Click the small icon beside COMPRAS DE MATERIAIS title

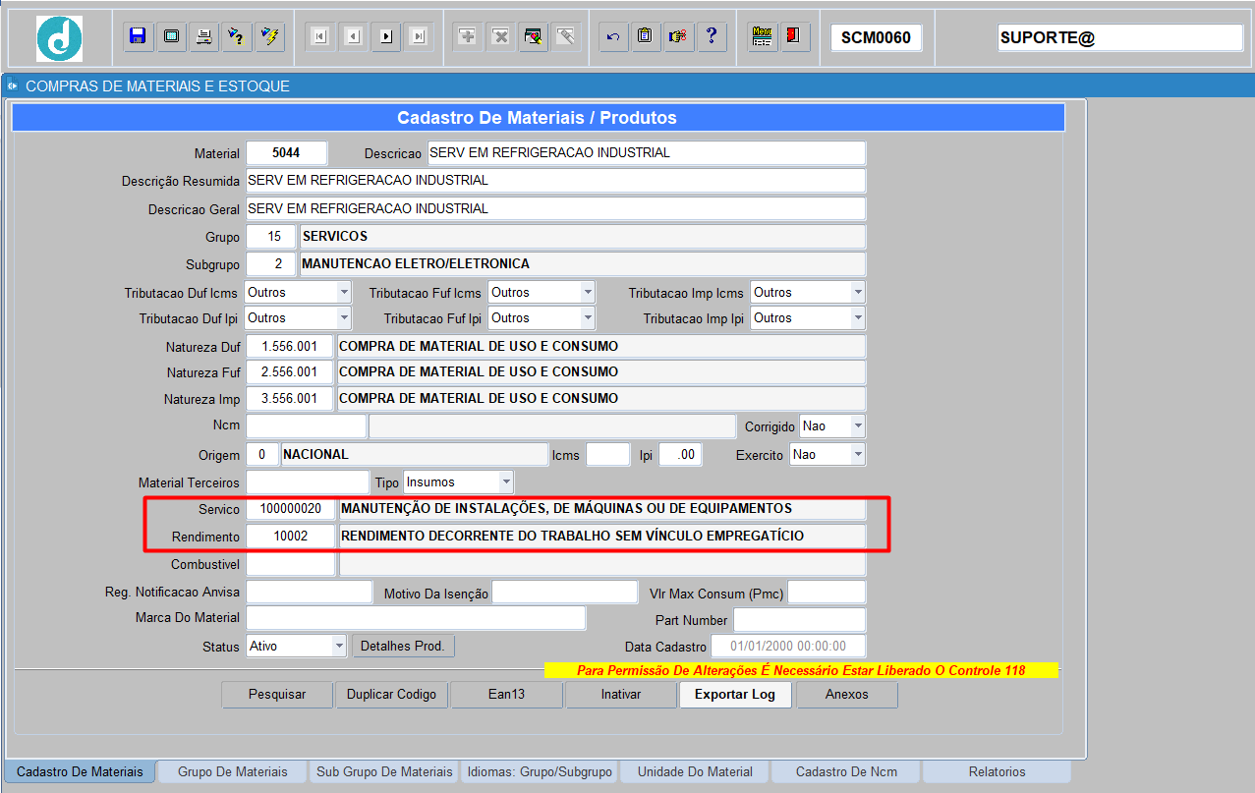(x=13, y=86)
